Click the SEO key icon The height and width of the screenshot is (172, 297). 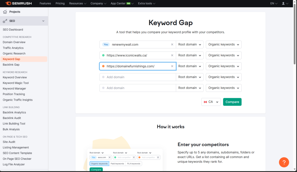[5, 21]
